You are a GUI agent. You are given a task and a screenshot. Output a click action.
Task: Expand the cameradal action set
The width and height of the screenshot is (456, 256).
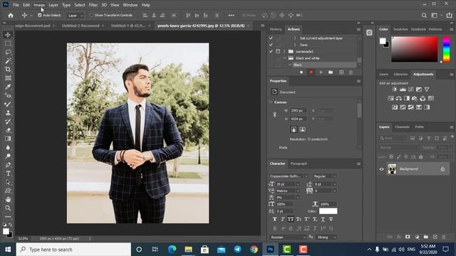click(x=284, y=51)
